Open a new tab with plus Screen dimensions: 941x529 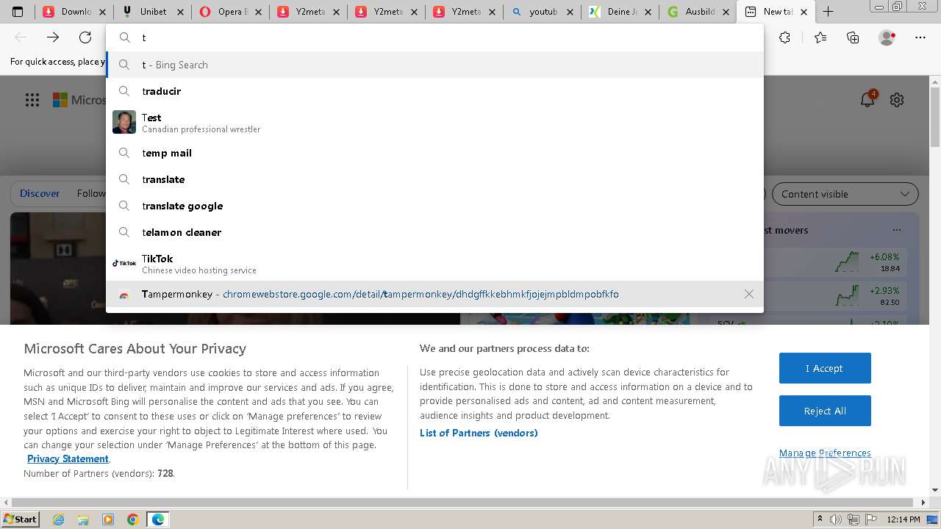coord(828,12)
